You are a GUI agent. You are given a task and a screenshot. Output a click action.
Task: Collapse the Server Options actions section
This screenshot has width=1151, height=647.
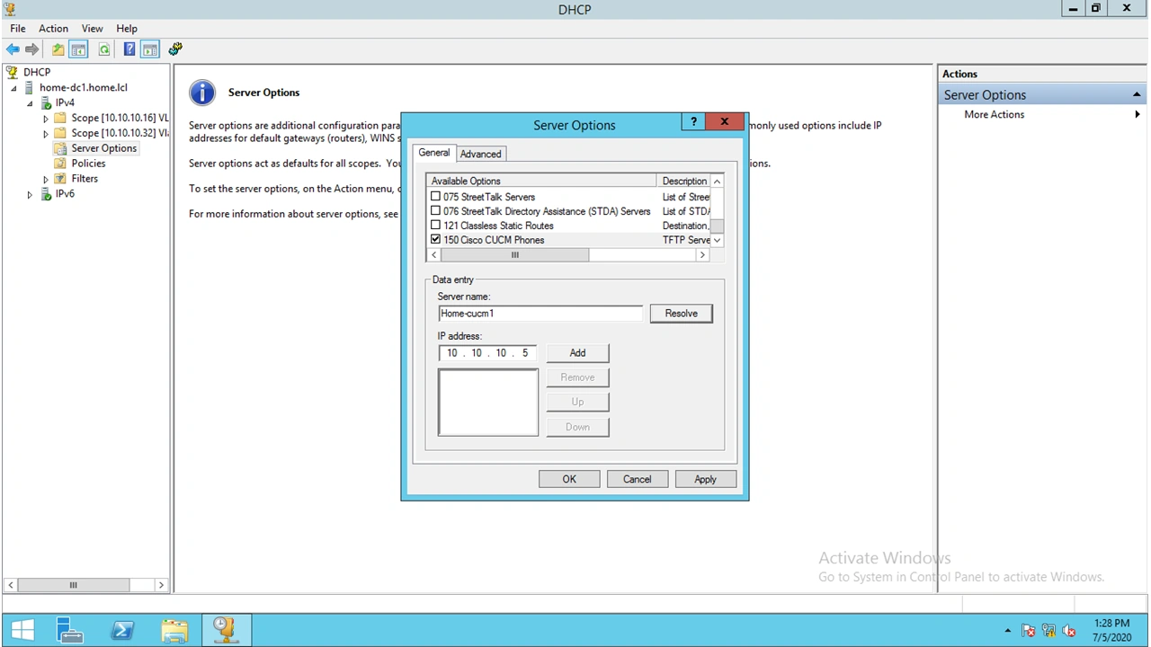[1137, 95]
